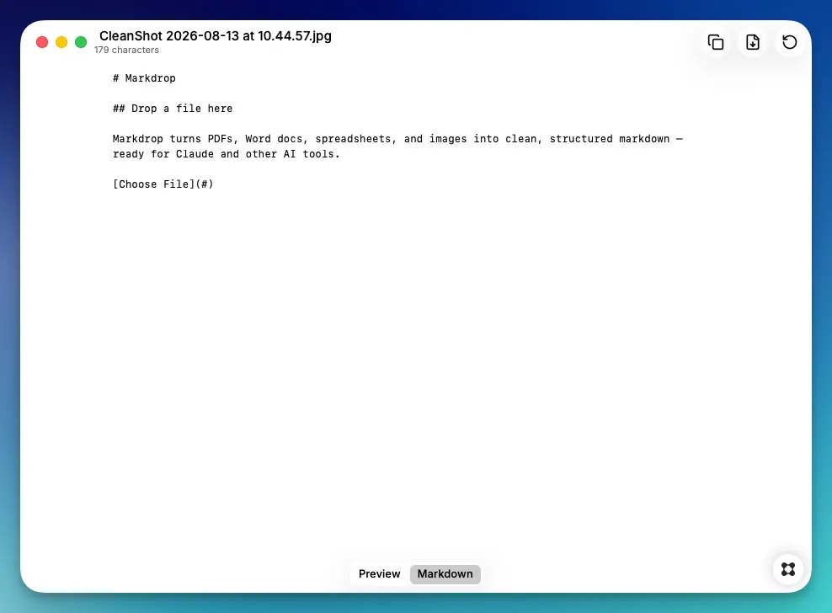The height and width of the screenshot is (613, 832).
Task: Click the file title CleanShot 2026-08-13 at 10.44.57.jpg
Action: click(216, 36)
